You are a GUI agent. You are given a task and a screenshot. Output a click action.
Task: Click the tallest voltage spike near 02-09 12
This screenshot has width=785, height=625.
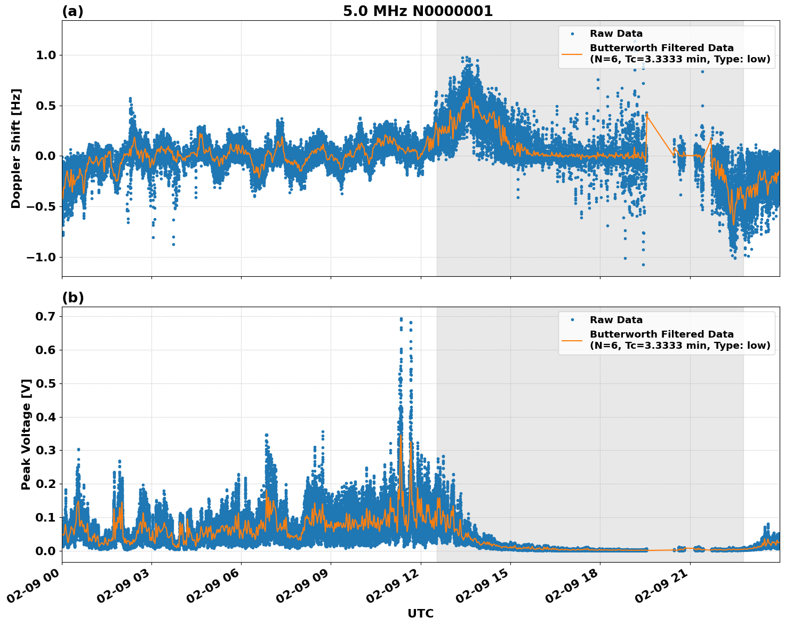tap(401, 320)
